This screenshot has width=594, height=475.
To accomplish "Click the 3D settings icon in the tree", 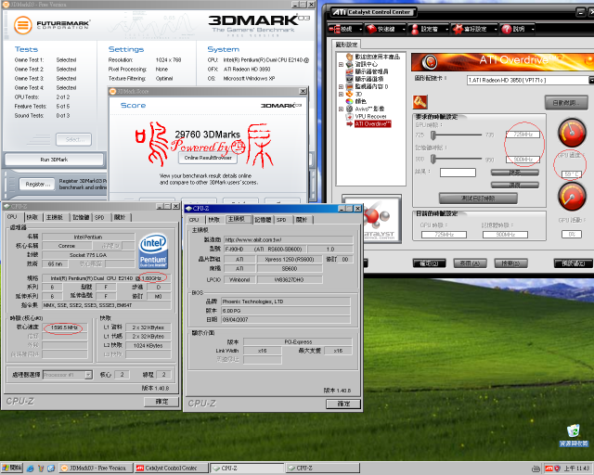I will (349, 94).
